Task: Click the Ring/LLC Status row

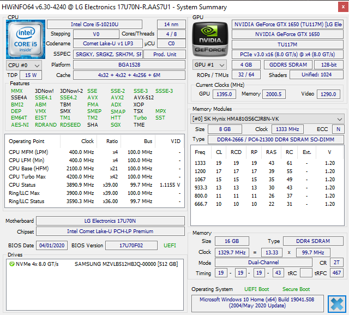Action: (x=94, y=201)
